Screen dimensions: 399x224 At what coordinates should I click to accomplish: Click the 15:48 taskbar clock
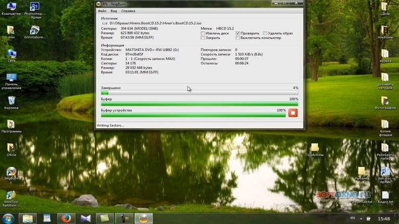(x=384, y=218)
